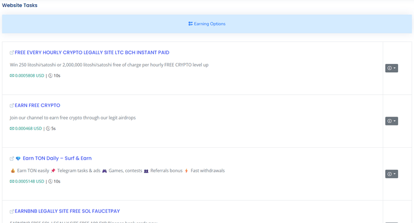The height and width of the screenshot is (223, 414).
Task: Click the lightning emoji before Fast withdrawals
Action: point(186,171)
